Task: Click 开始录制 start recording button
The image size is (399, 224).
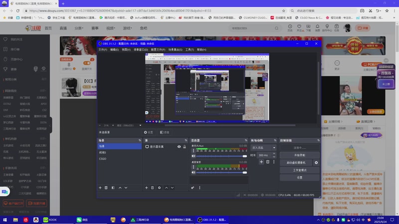Action: point(300,155)
